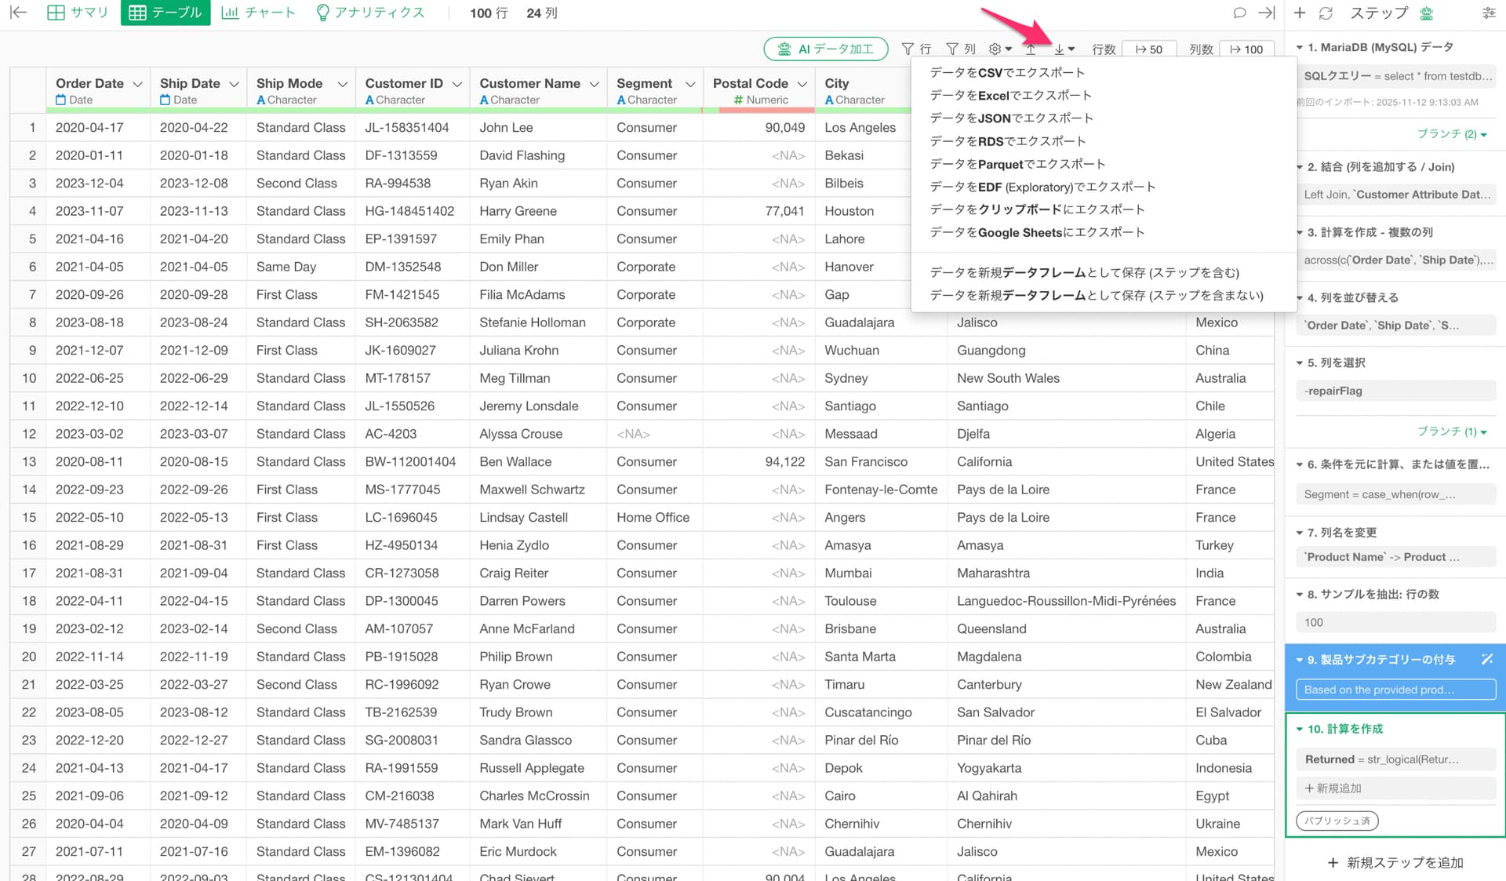The height and width of the screenshot is (881, 1506).
Task: Click the AI wand icon on step 9
Action: coord(1486,660)
